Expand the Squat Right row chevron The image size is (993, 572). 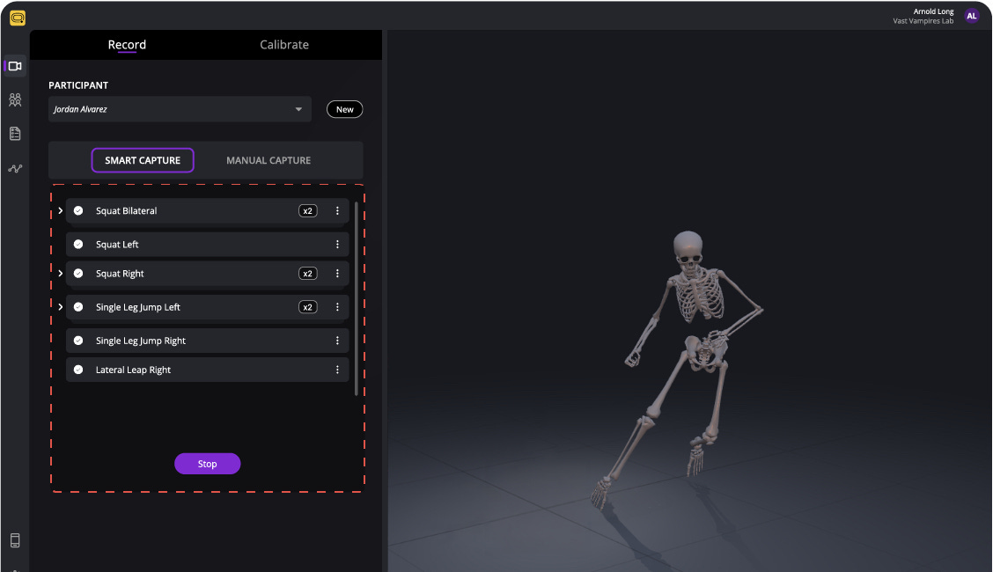(x=60, y=274)
